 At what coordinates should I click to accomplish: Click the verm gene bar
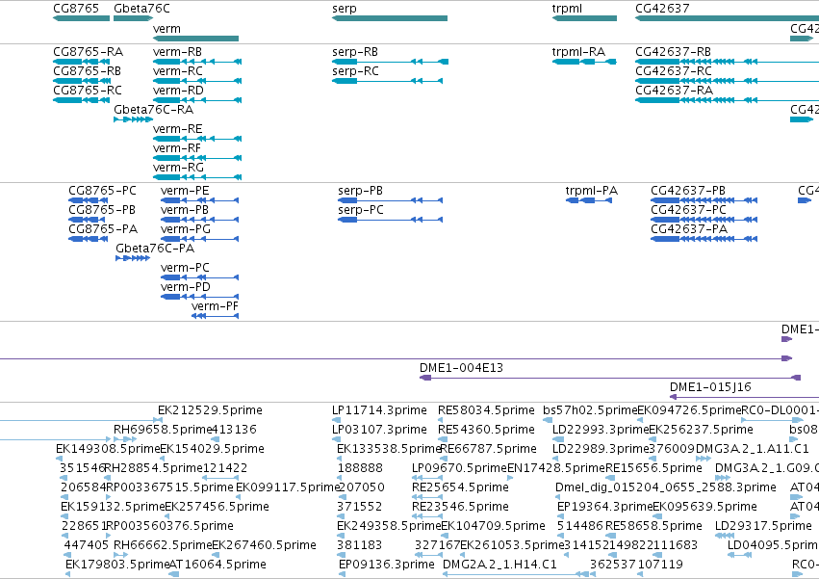(196, 39)
